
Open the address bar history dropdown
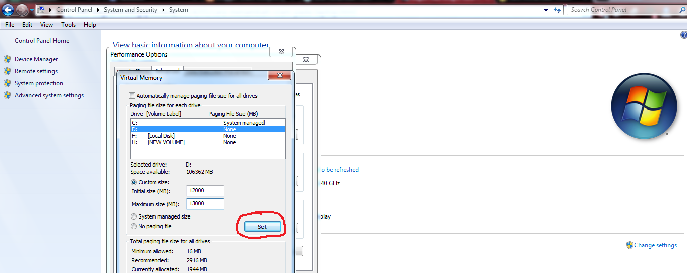click(546, 10)
